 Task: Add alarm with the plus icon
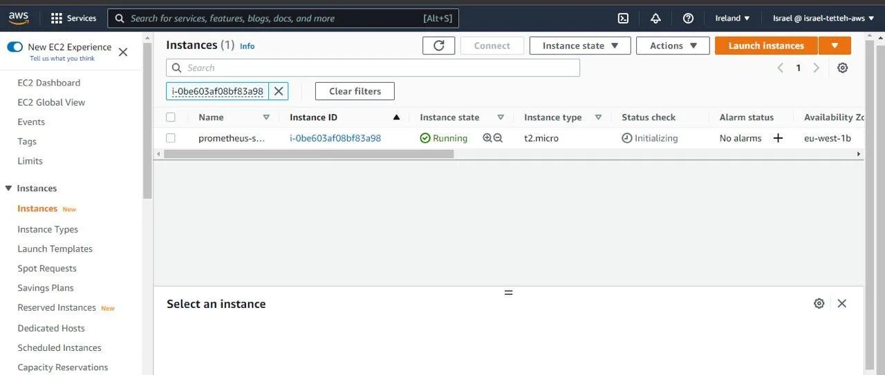coord(778,138)
